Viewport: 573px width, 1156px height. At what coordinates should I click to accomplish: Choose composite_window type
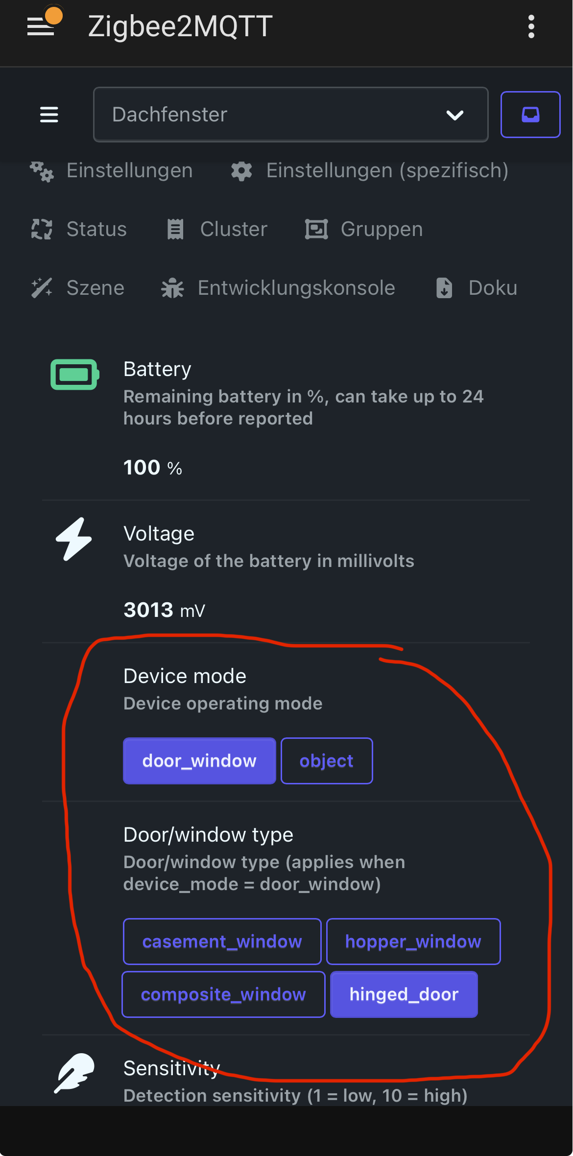(223, 994)
